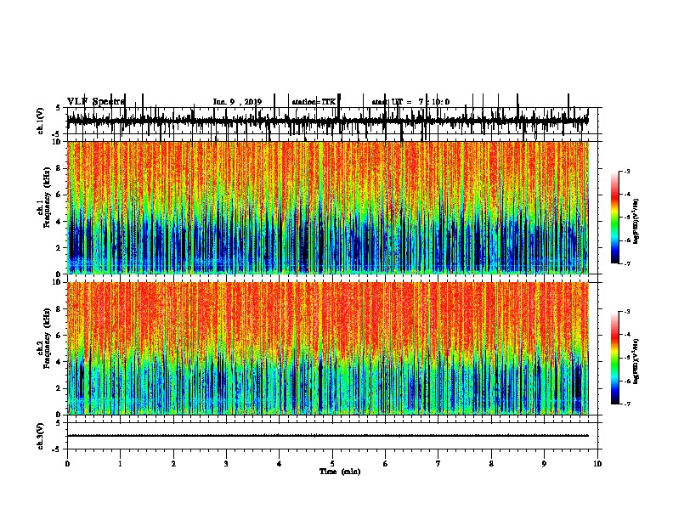
Task: Click the "7" minute tick label
Action: pyautogui.click(x=438, y=464)
